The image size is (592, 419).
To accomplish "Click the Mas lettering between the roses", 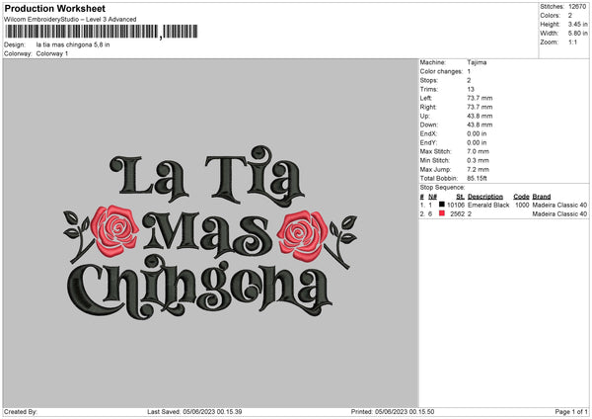I will [x=207, y=234].
